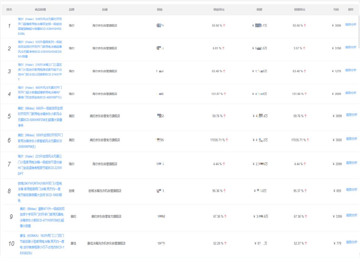Select the 康佳 brand cell
This screenshot has height=258, width=360.
click(73, 243)
